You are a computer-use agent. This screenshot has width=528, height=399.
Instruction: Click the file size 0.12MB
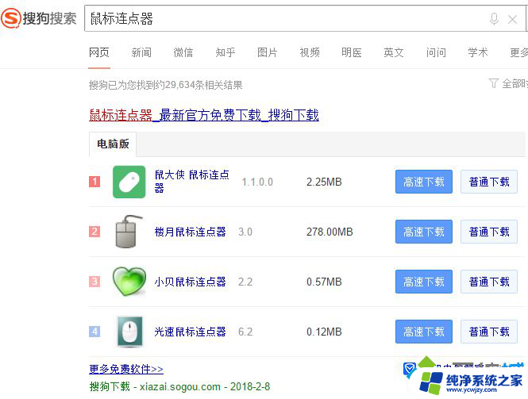(324, 332)
